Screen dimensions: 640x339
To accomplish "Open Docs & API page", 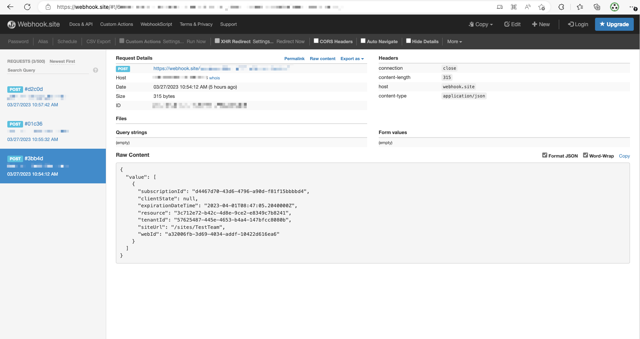I will tap(81, 24).
